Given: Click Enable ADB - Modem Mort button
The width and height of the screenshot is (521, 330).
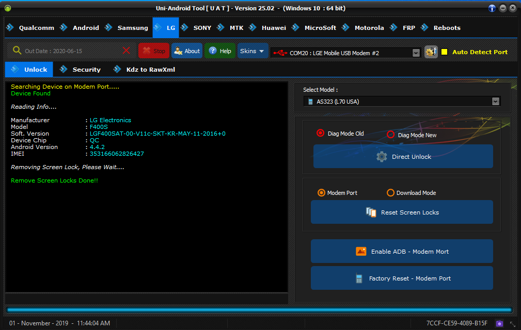Looking at the screenshot, I should coord(402,251).
